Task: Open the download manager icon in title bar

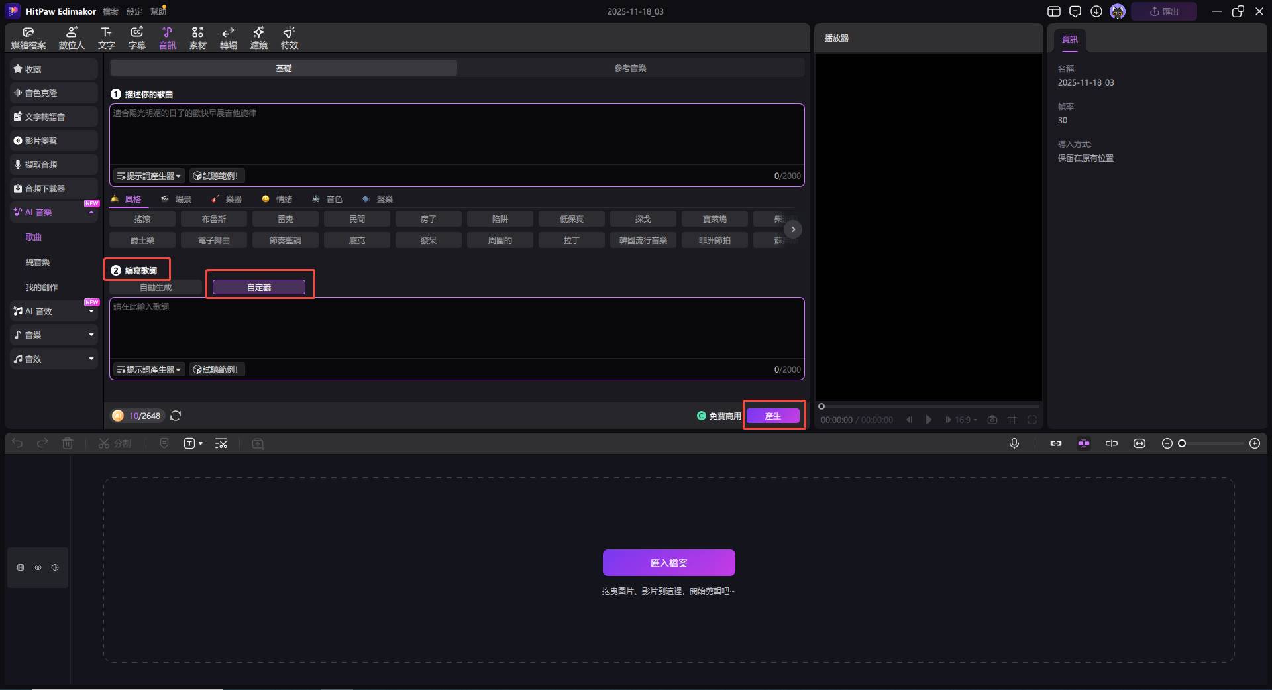Action: click(1096, 11)
